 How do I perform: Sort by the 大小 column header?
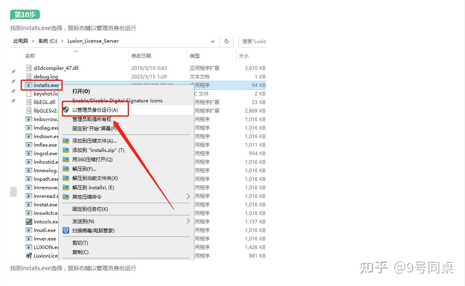[243, 56]
